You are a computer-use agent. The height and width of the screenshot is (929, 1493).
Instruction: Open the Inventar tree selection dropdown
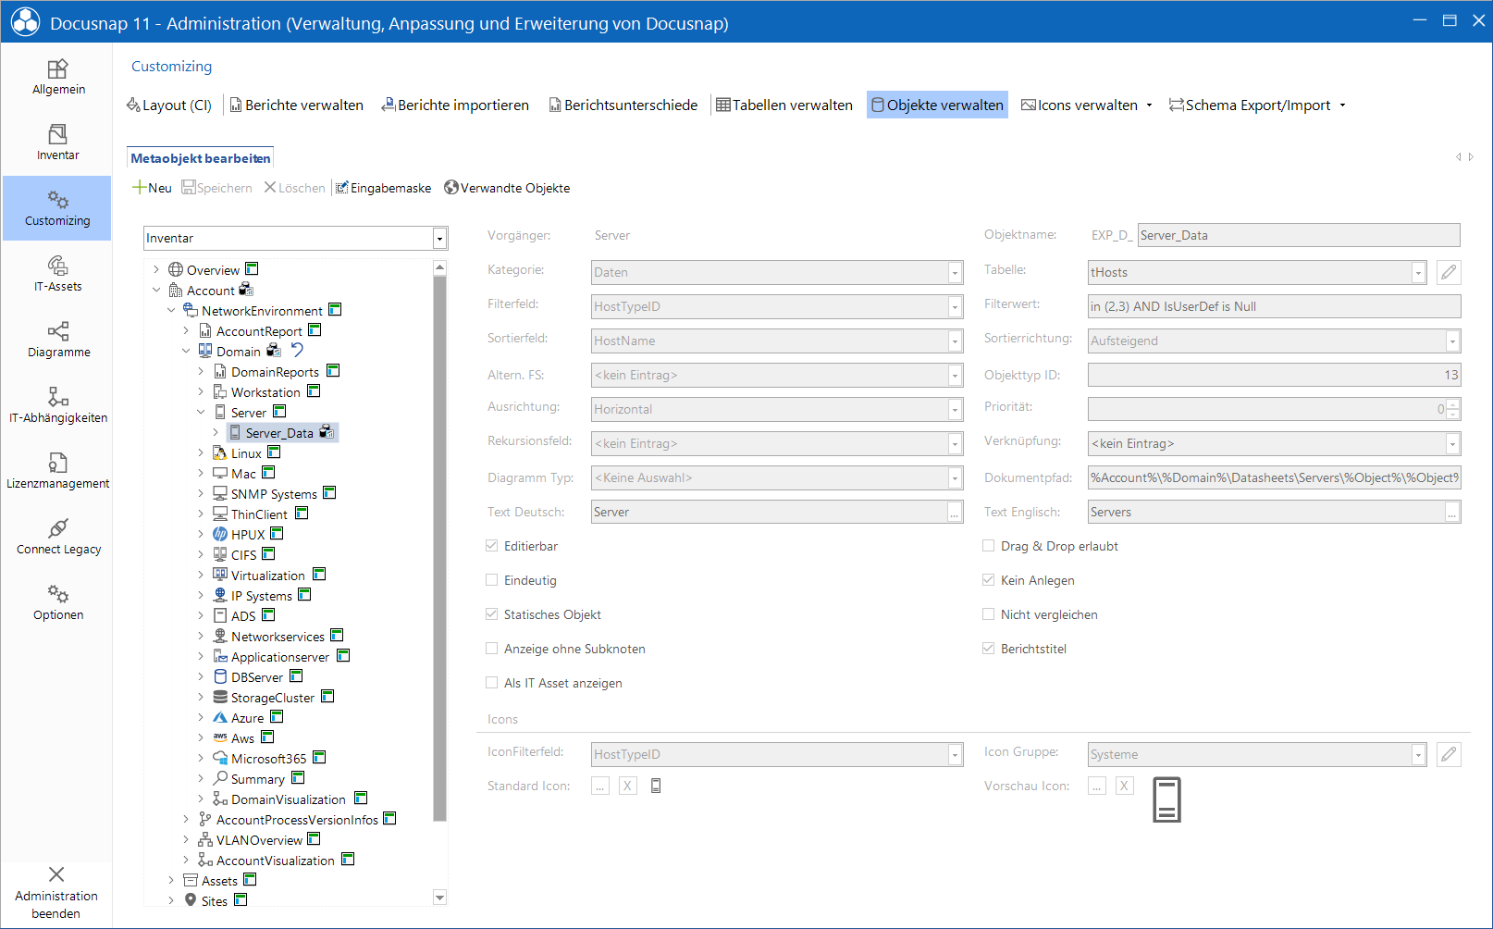pos(439,239)
